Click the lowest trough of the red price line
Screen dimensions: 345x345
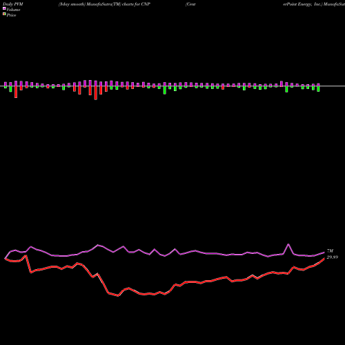tap(118, 295)
